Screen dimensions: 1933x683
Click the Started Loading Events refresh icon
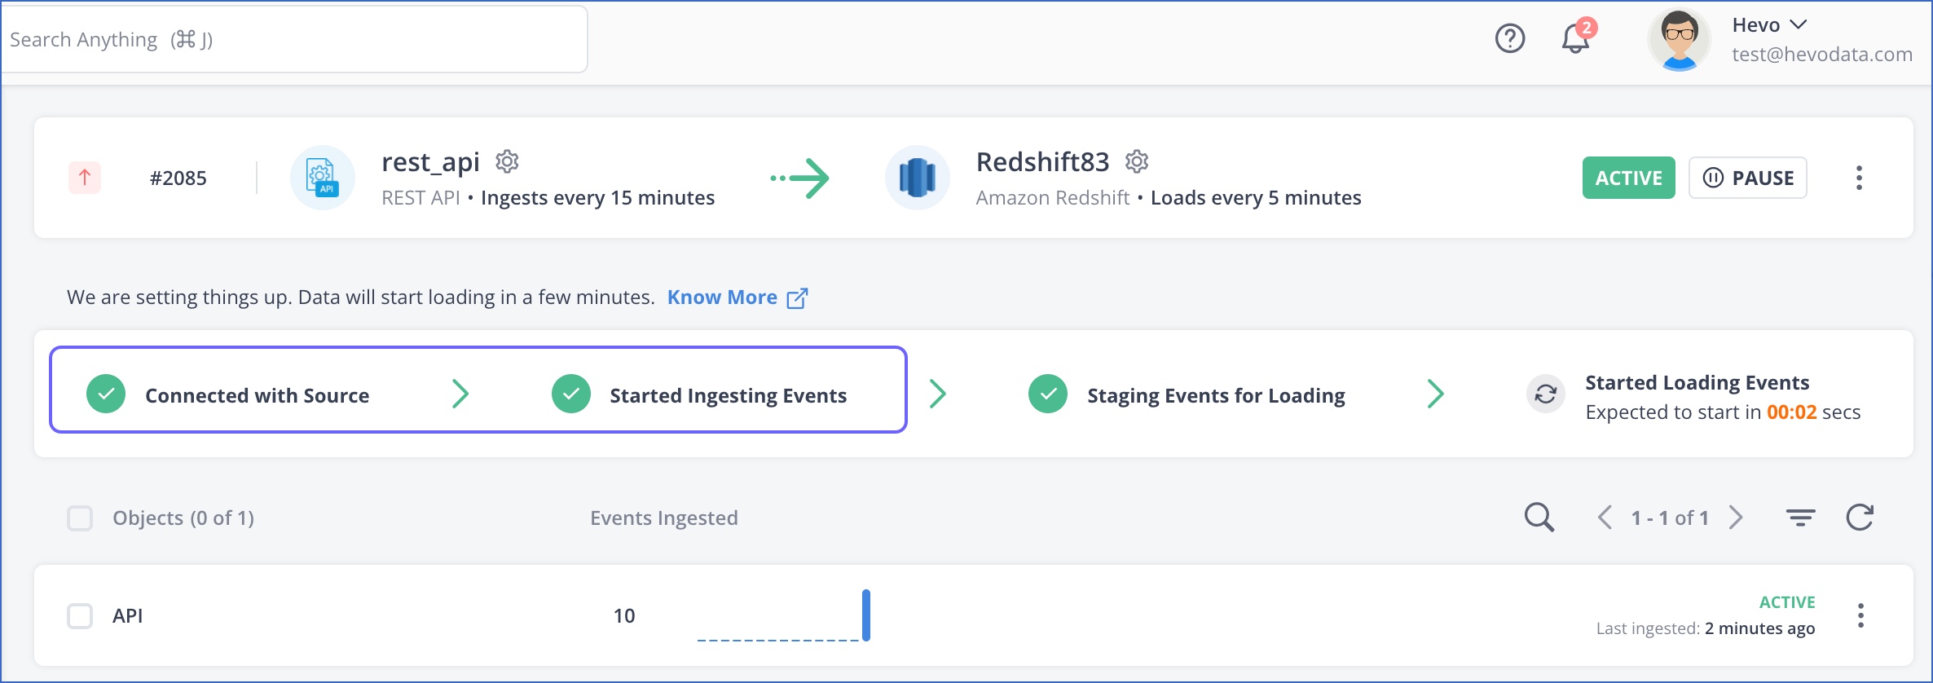1546,394
